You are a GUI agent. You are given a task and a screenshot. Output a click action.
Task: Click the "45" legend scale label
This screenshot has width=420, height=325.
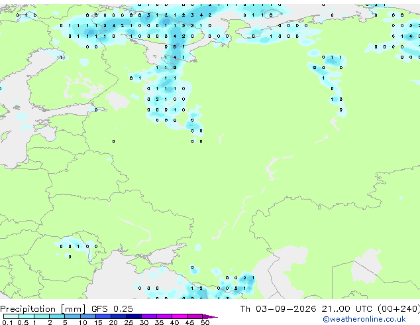pos(189,322)
